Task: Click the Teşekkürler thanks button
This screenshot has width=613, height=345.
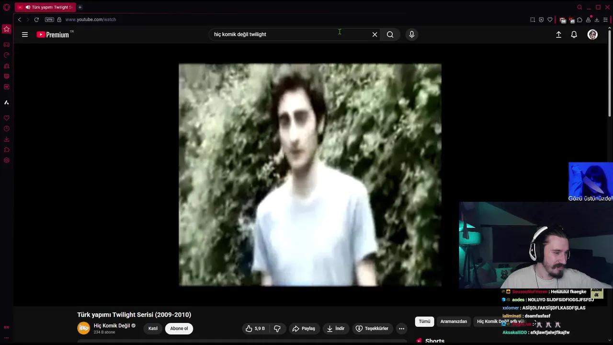Action: point(372,329)
